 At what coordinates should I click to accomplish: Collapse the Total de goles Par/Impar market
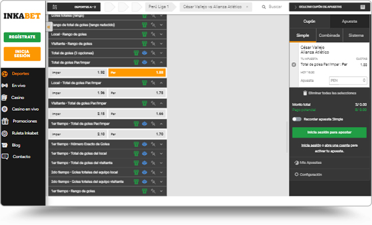[161, 62]
